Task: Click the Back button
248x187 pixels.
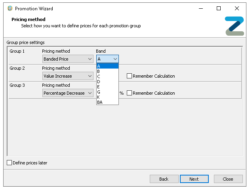Action: pos(164,179)
